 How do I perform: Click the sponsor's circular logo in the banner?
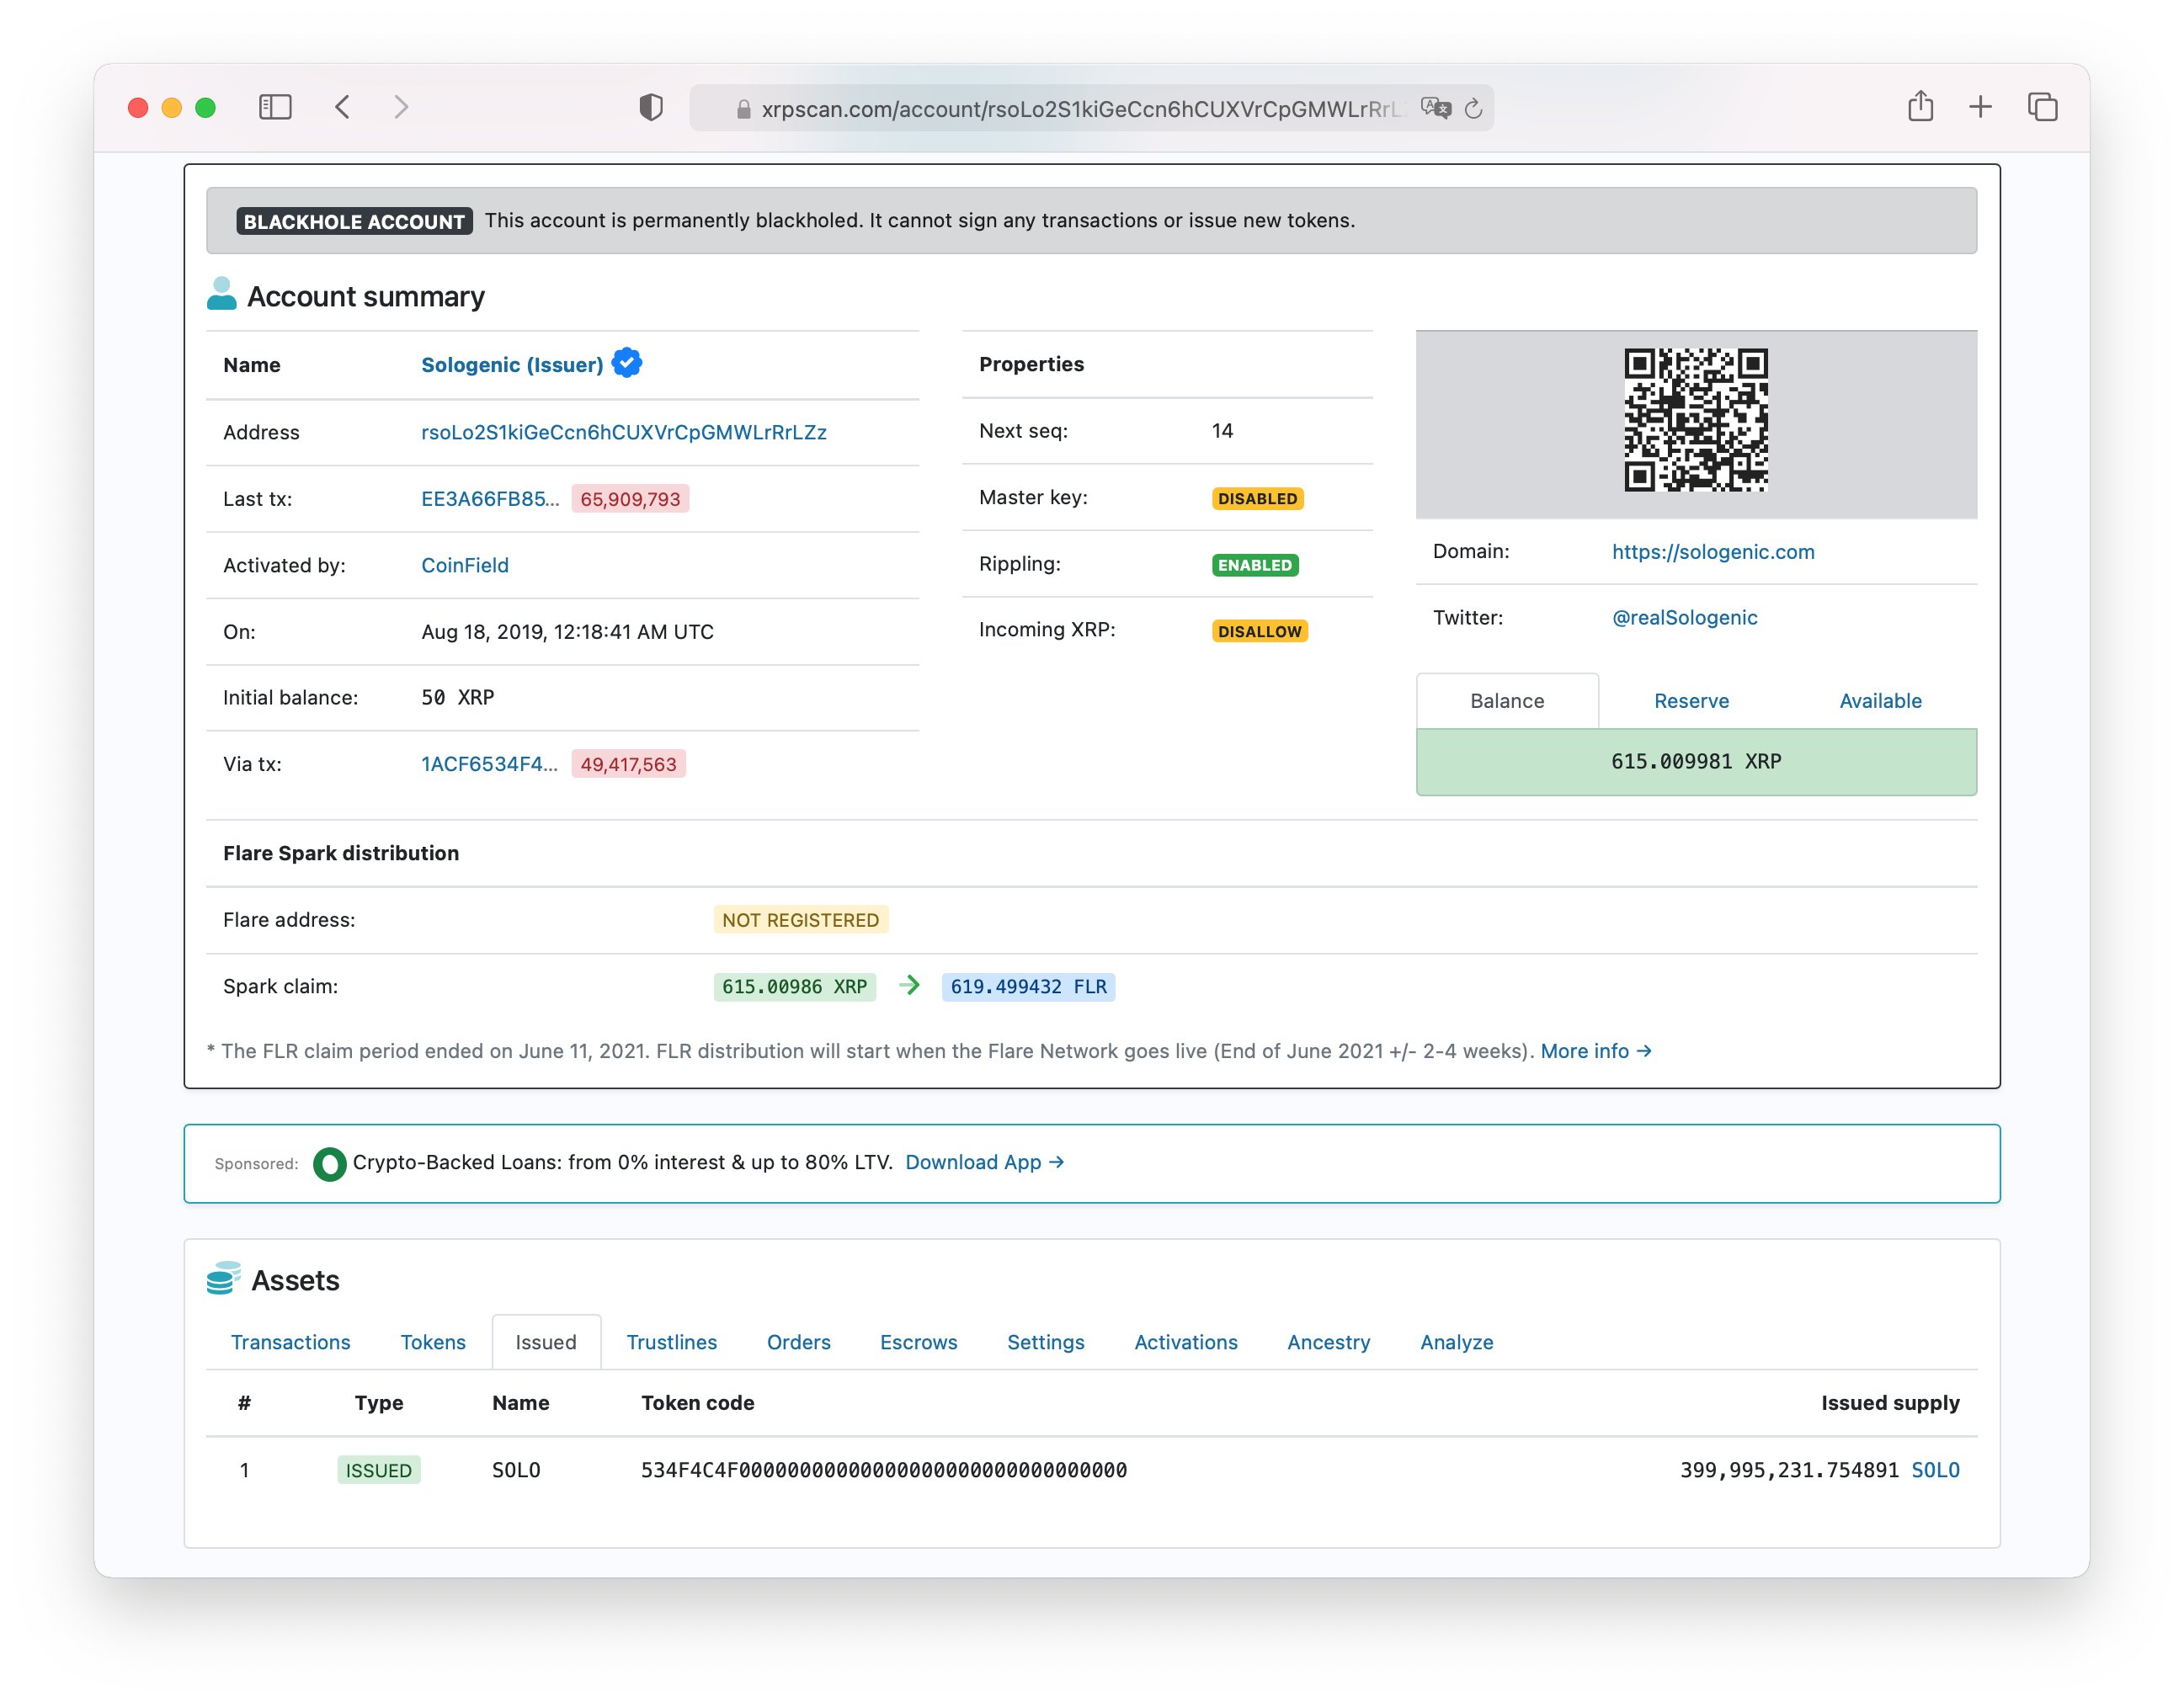tap(329, 1163)
